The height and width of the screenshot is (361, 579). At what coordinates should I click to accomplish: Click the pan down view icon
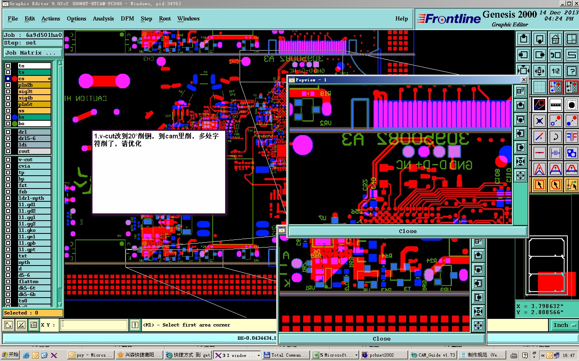click(540, 39)
